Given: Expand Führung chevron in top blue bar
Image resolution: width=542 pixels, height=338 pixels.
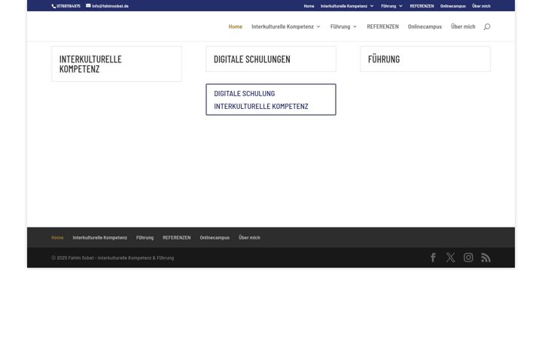Looking at the screenshot, I should coord(400,6).
